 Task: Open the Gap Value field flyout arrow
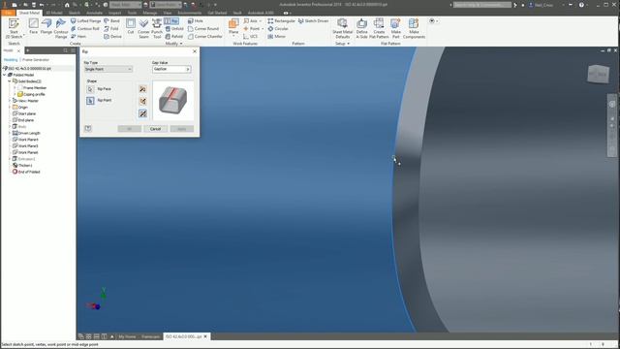[x=188, y=69]
